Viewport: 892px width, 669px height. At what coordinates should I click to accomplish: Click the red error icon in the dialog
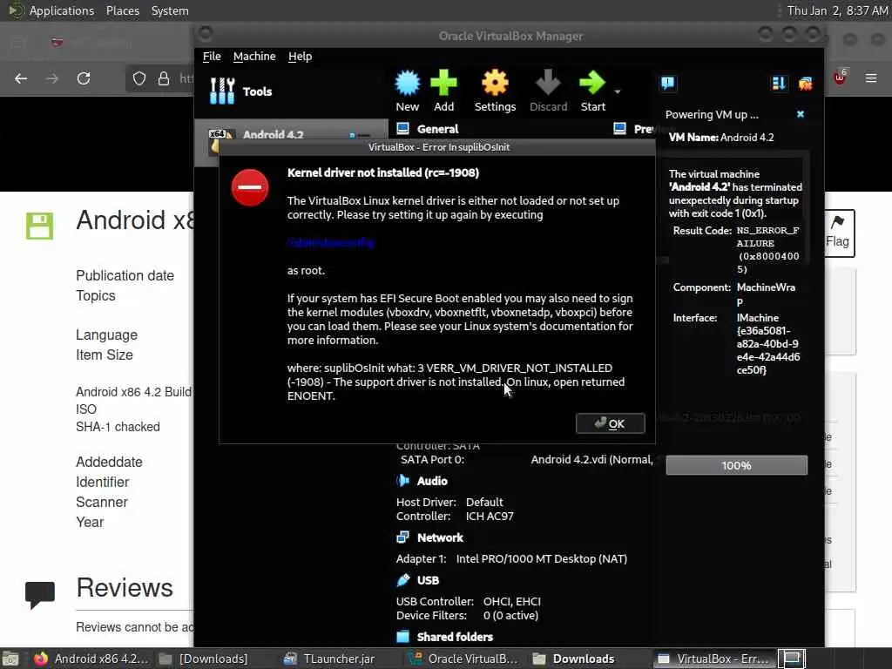coord(250,188)
